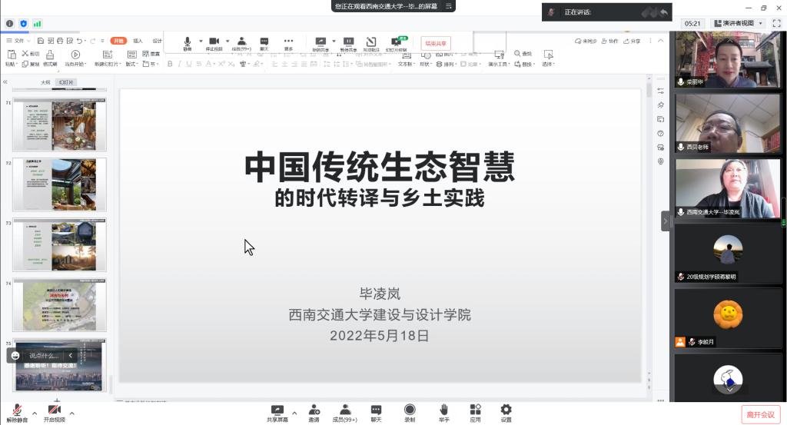The width and height of the screenshot is (787, 425).
Task: Click the red 离开会议 button
Action: [760, 414]
